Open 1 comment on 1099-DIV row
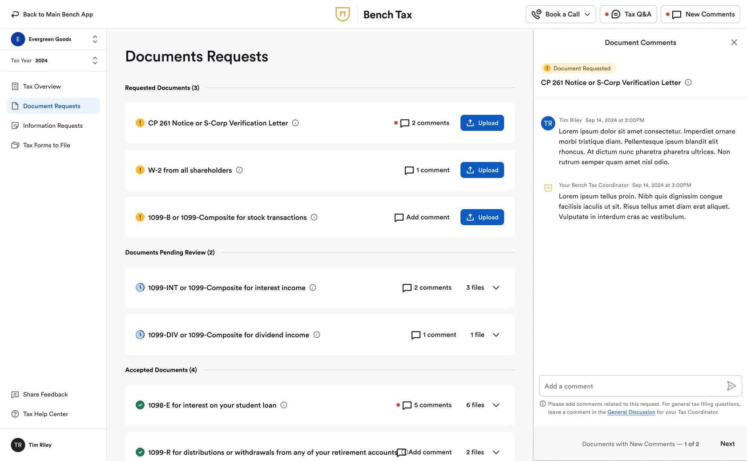 click(x=434, y=335)
